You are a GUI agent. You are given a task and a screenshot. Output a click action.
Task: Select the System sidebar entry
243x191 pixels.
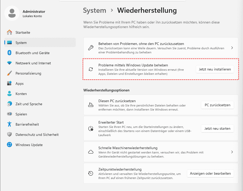click(40, 42)
